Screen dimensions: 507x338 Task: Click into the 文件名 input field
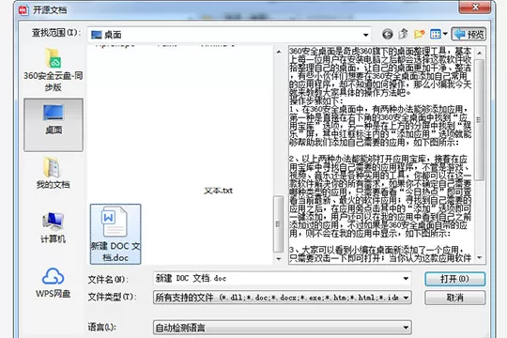click(278, 279)
